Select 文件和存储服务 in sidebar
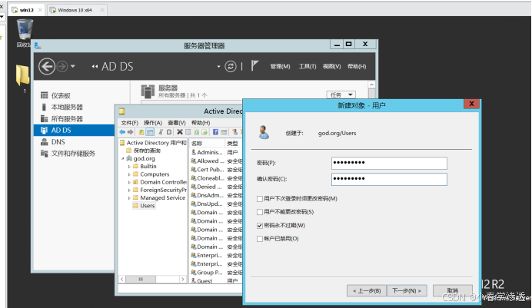532x308 pixels. pos(73,154)
